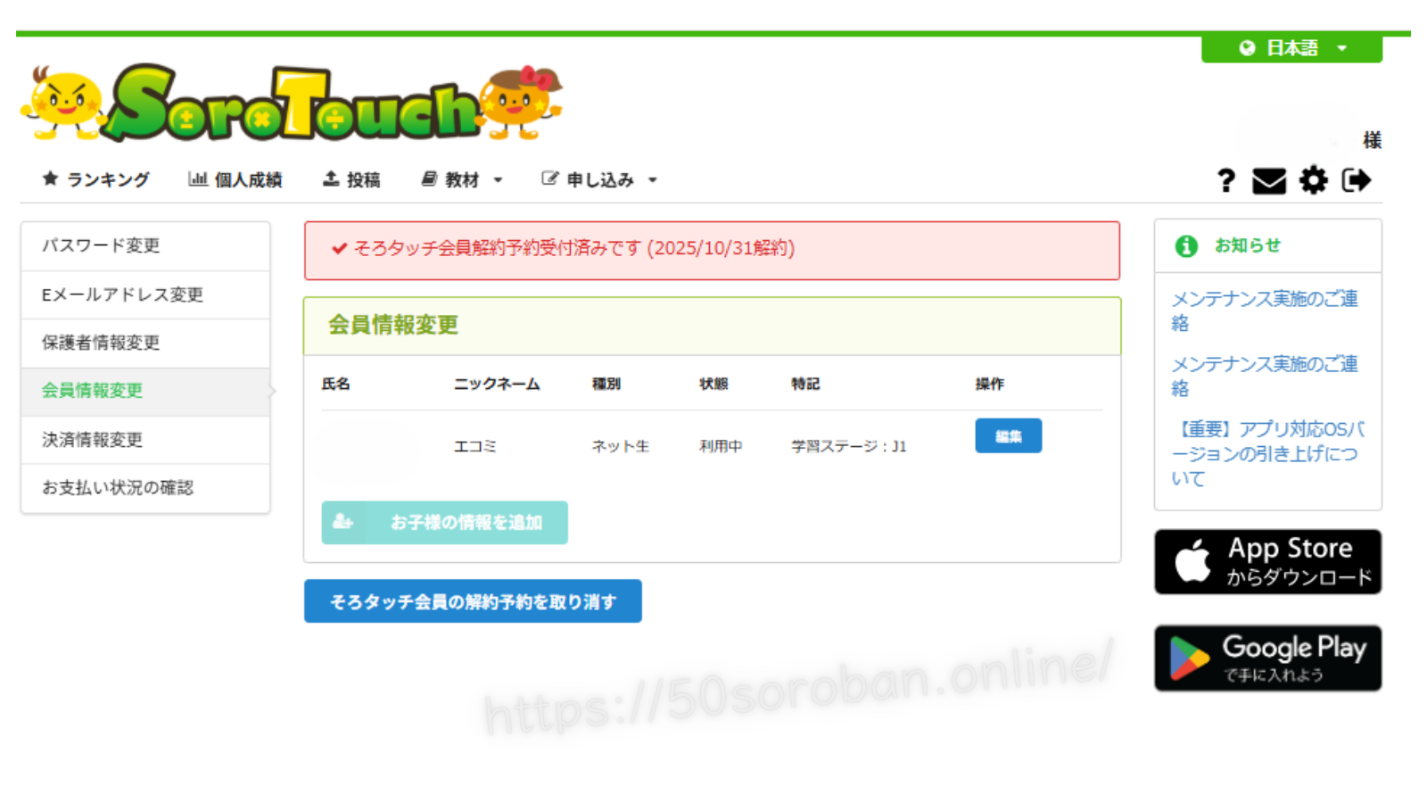Open the 日本語 language selector
Screen dimensions: 1427x803
1291,48
